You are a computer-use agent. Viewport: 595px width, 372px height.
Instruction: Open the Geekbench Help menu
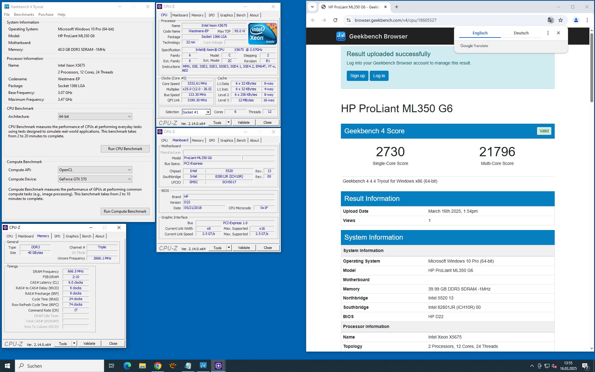[61, 15]
